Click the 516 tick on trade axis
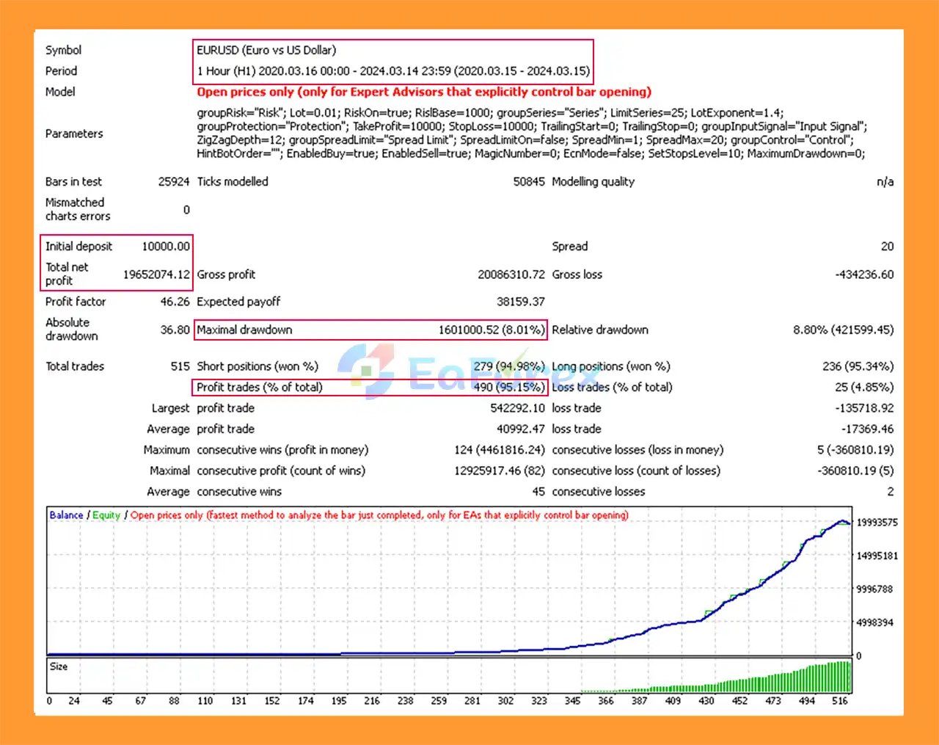The height and width of the screenshot is (745, 939). tap(840, 701)
